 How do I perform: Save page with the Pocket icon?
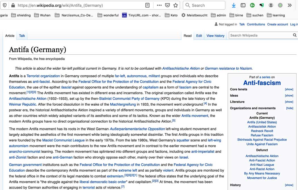click(x=167, y=5)
